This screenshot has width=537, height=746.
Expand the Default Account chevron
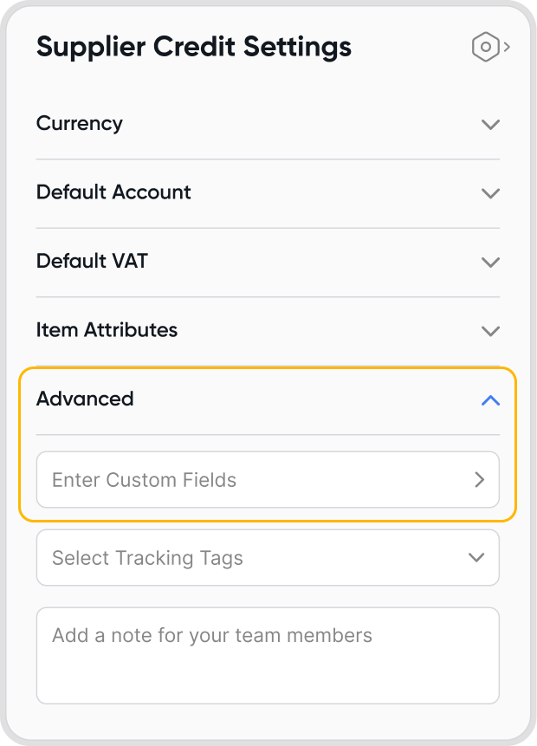coord(490,192)
